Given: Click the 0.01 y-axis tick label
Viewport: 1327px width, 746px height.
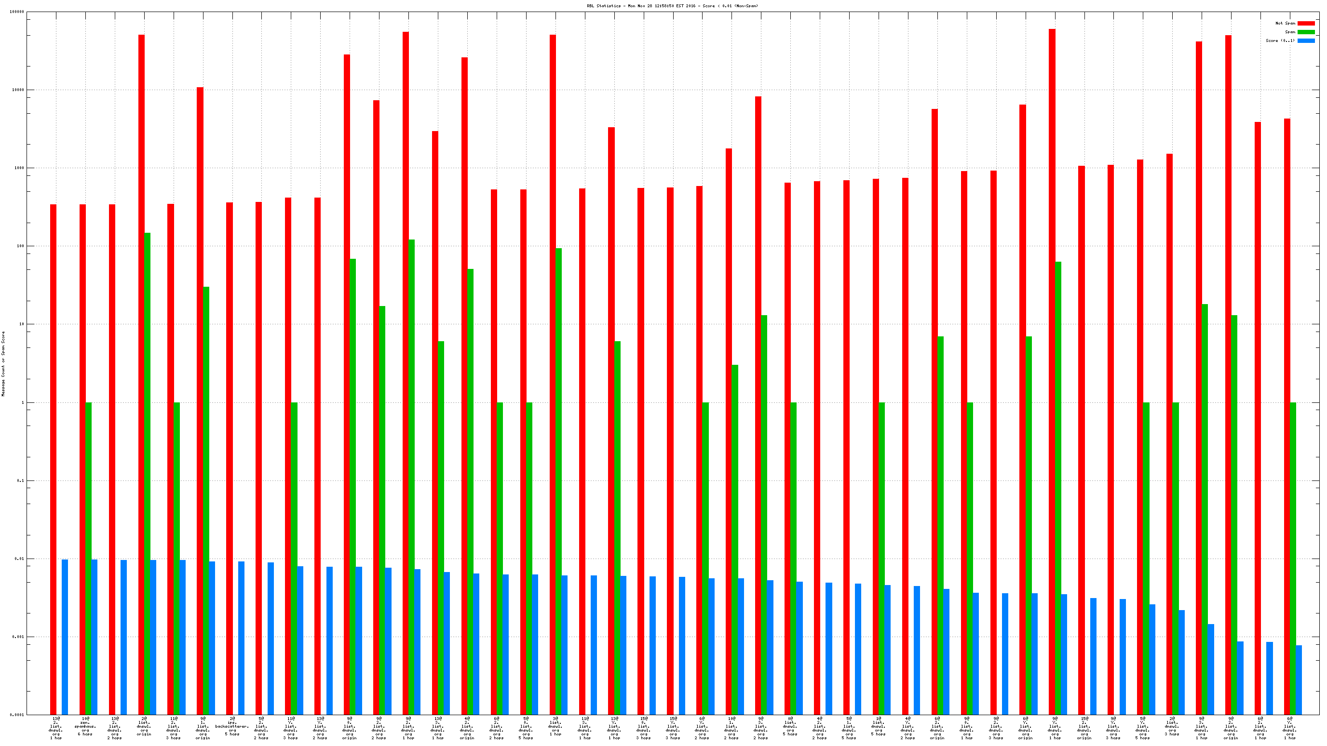Looking at the screenshot, I should [x=19, y=559].
